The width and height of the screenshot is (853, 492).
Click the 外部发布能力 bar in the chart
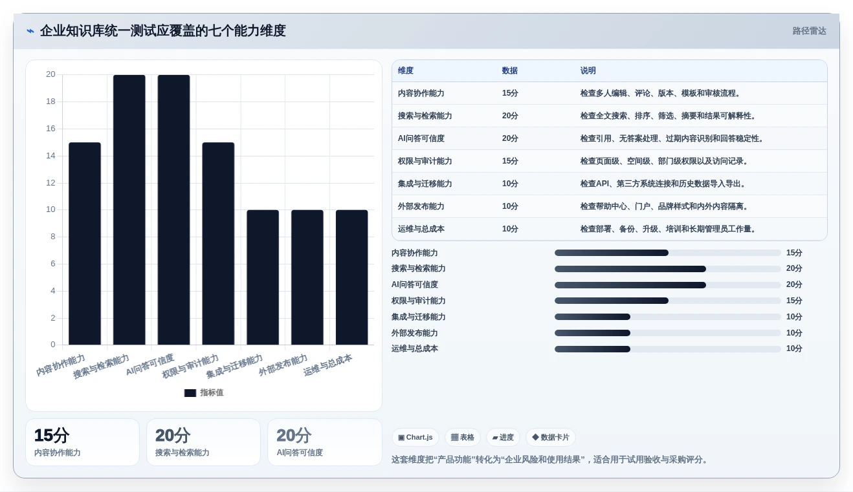pyautogui.click(x=307, y=277)
